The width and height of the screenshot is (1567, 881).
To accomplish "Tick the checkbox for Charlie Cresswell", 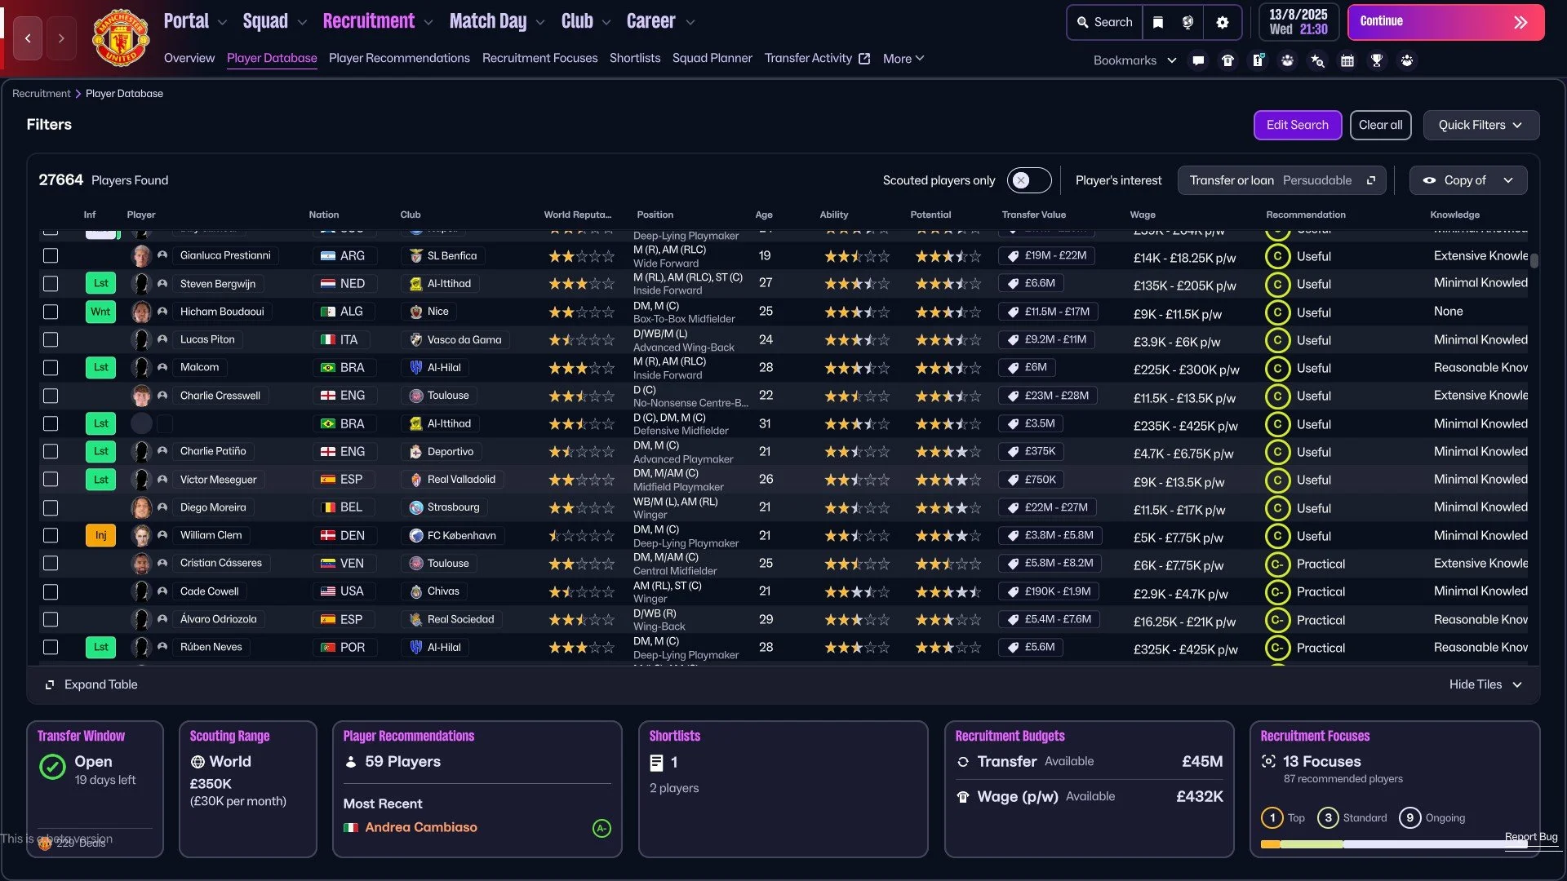I will 51,396.
